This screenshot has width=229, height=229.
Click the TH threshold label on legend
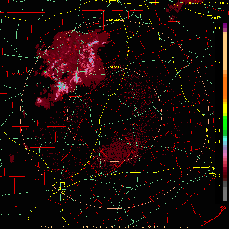pyautogui.click(x=219, y=198)
